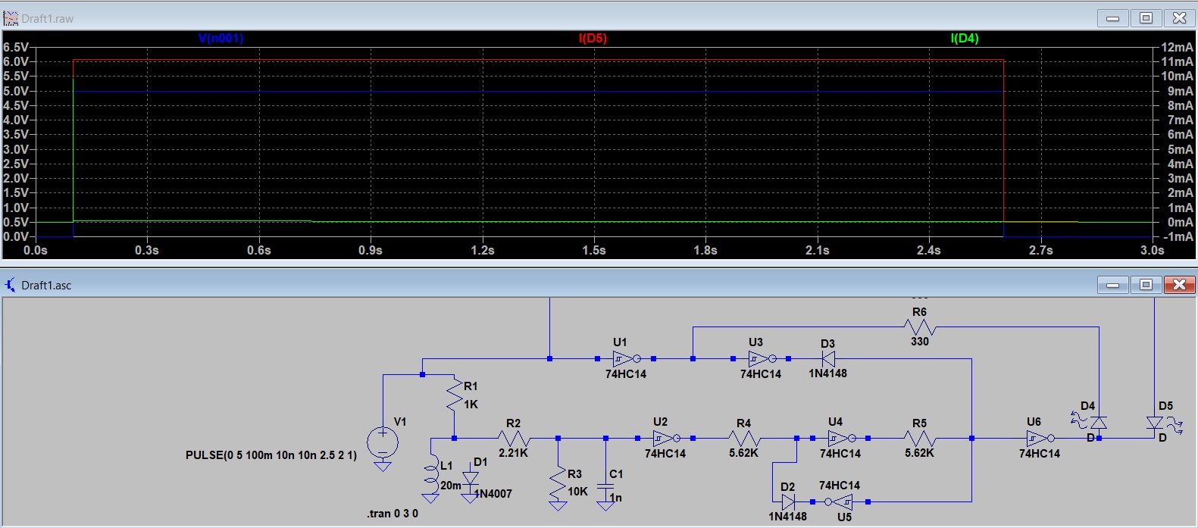Click the D3 1N4148 diode symbol

(828, 358)
